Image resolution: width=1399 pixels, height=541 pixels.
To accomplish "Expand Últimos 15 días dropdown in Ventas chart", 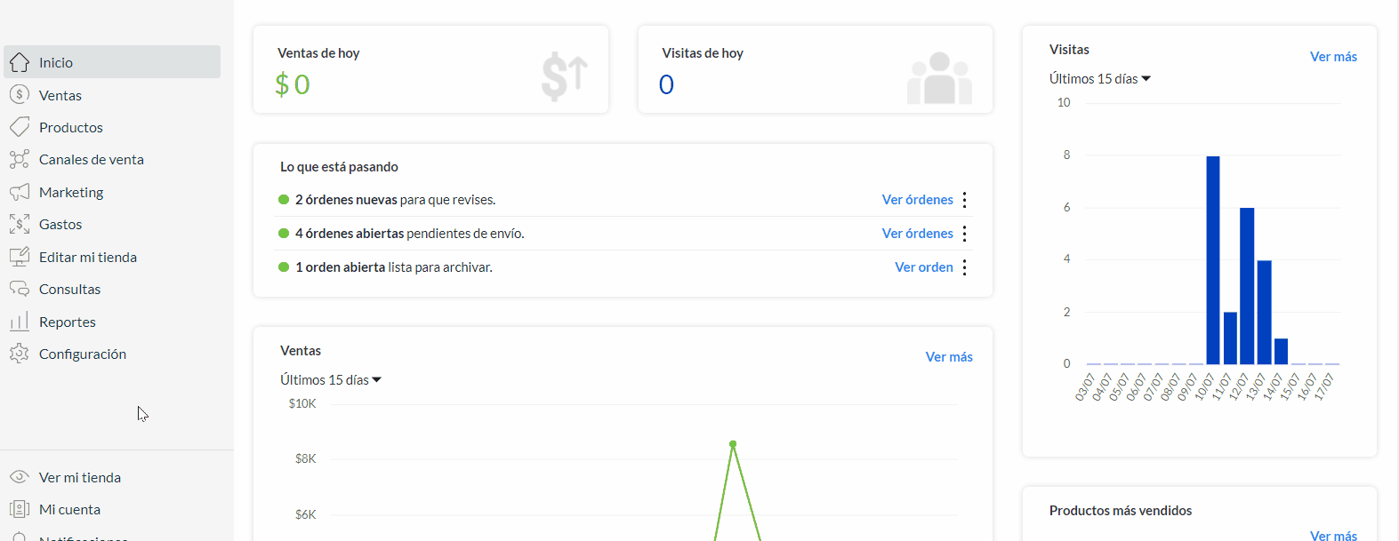I will [331, 379].
